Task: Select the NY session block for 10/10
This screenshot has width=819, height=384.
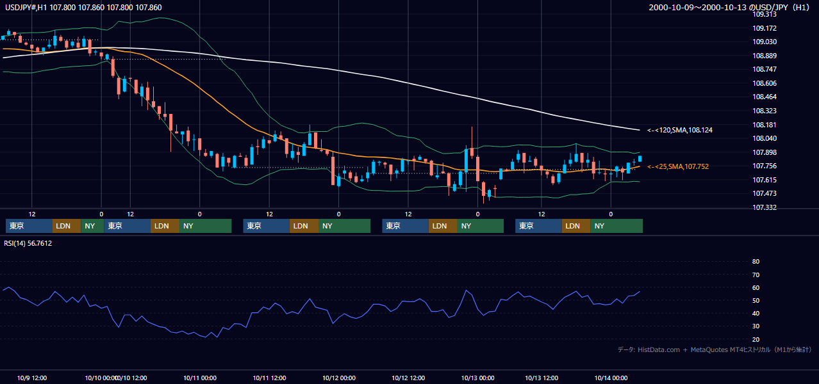Action: (205, 226)
